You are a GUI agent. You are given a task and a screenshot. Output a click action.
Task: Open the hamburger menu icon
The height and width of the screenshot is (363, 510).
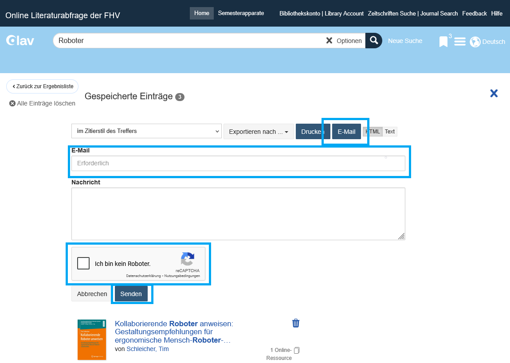coord(460,42)
